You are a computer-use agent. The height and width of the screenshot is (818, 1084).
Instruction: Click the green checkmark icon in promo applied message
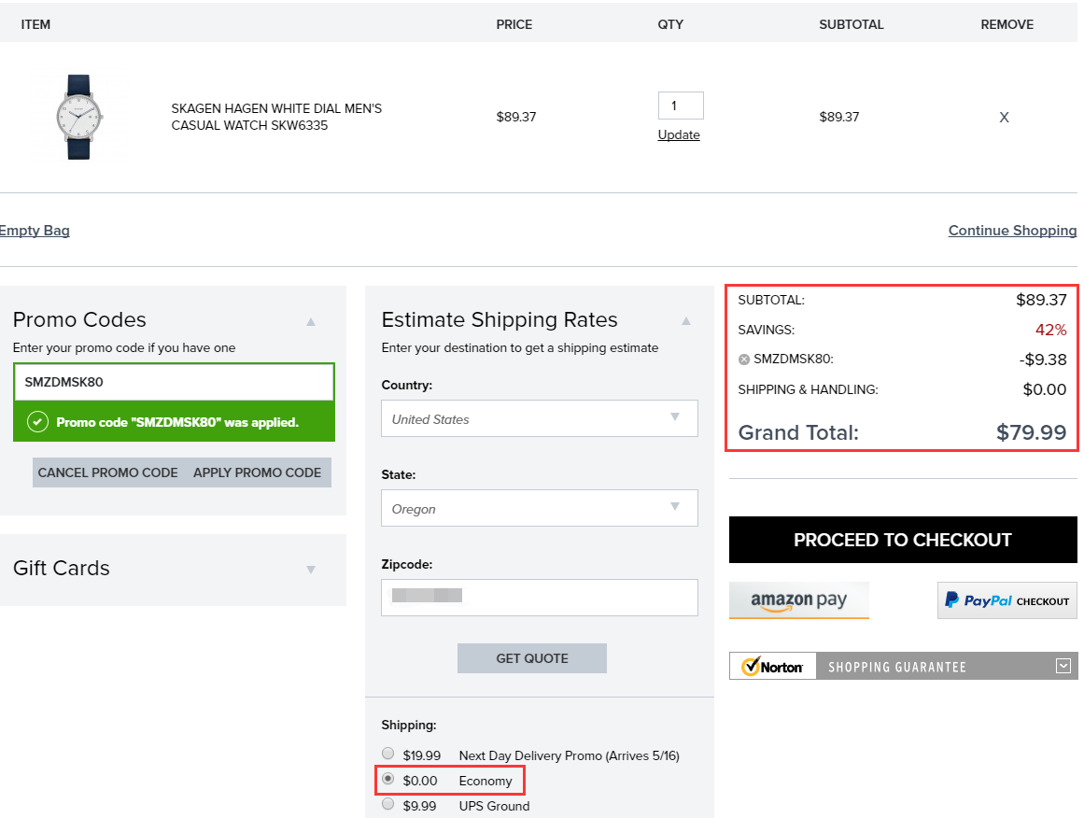point(38,422)
